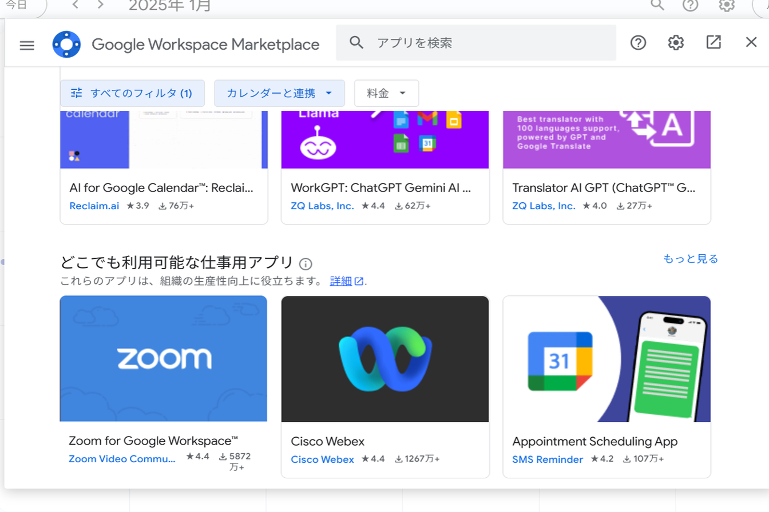Click the search magnifier icon in app search
This screenshot has height=512, width=769.
click(356, 43)
